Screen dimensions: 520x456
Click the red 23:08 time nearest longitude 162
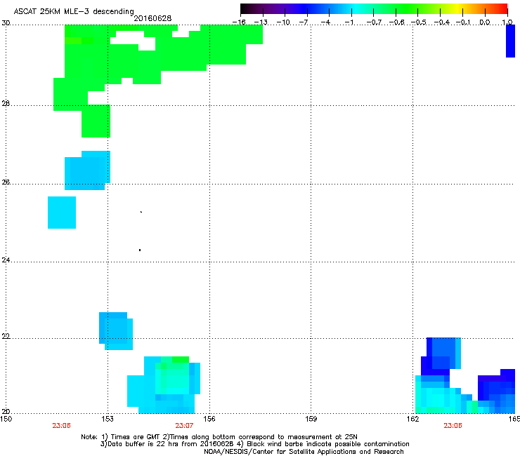pos(453,426)
